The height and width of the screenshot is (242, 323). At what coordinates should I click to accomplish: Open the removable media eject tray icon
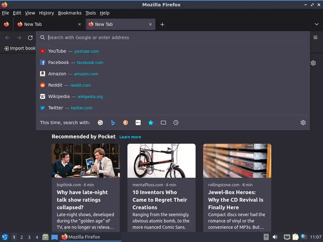tap(266, 237)
